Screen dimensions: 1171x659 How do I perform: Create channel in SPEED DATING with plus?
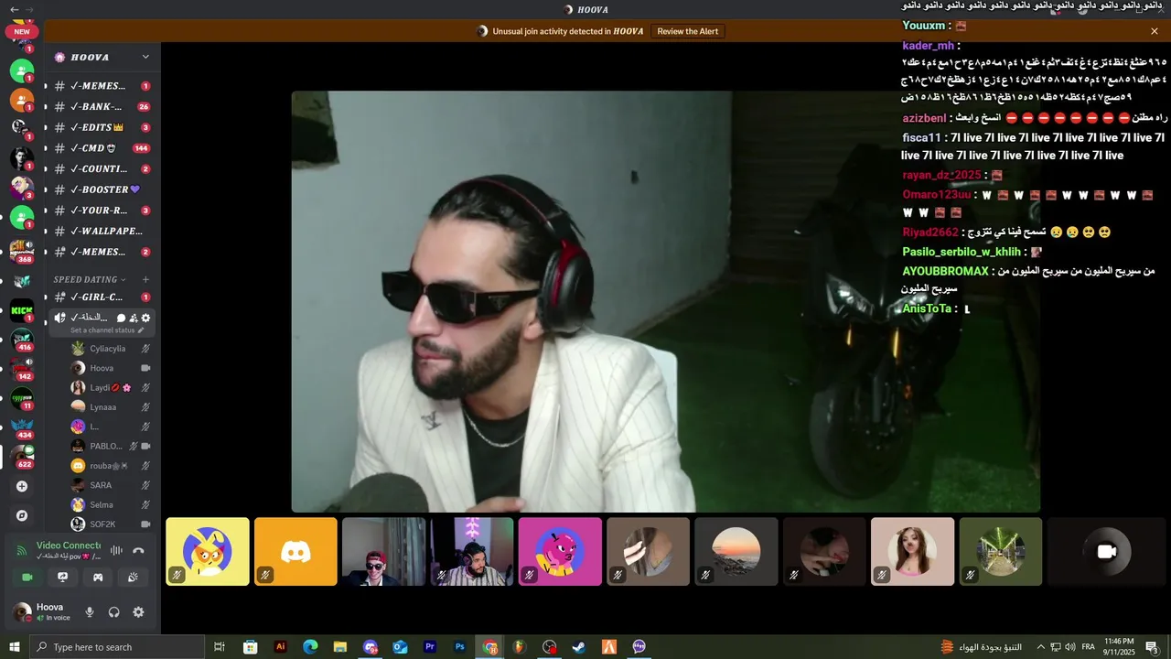(145, 279)
